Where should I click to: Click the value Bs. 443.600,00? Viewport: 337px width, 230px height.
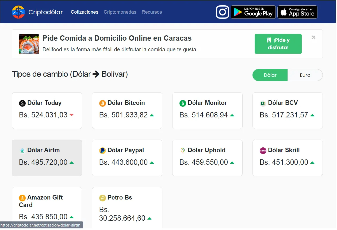coord(124,162)
